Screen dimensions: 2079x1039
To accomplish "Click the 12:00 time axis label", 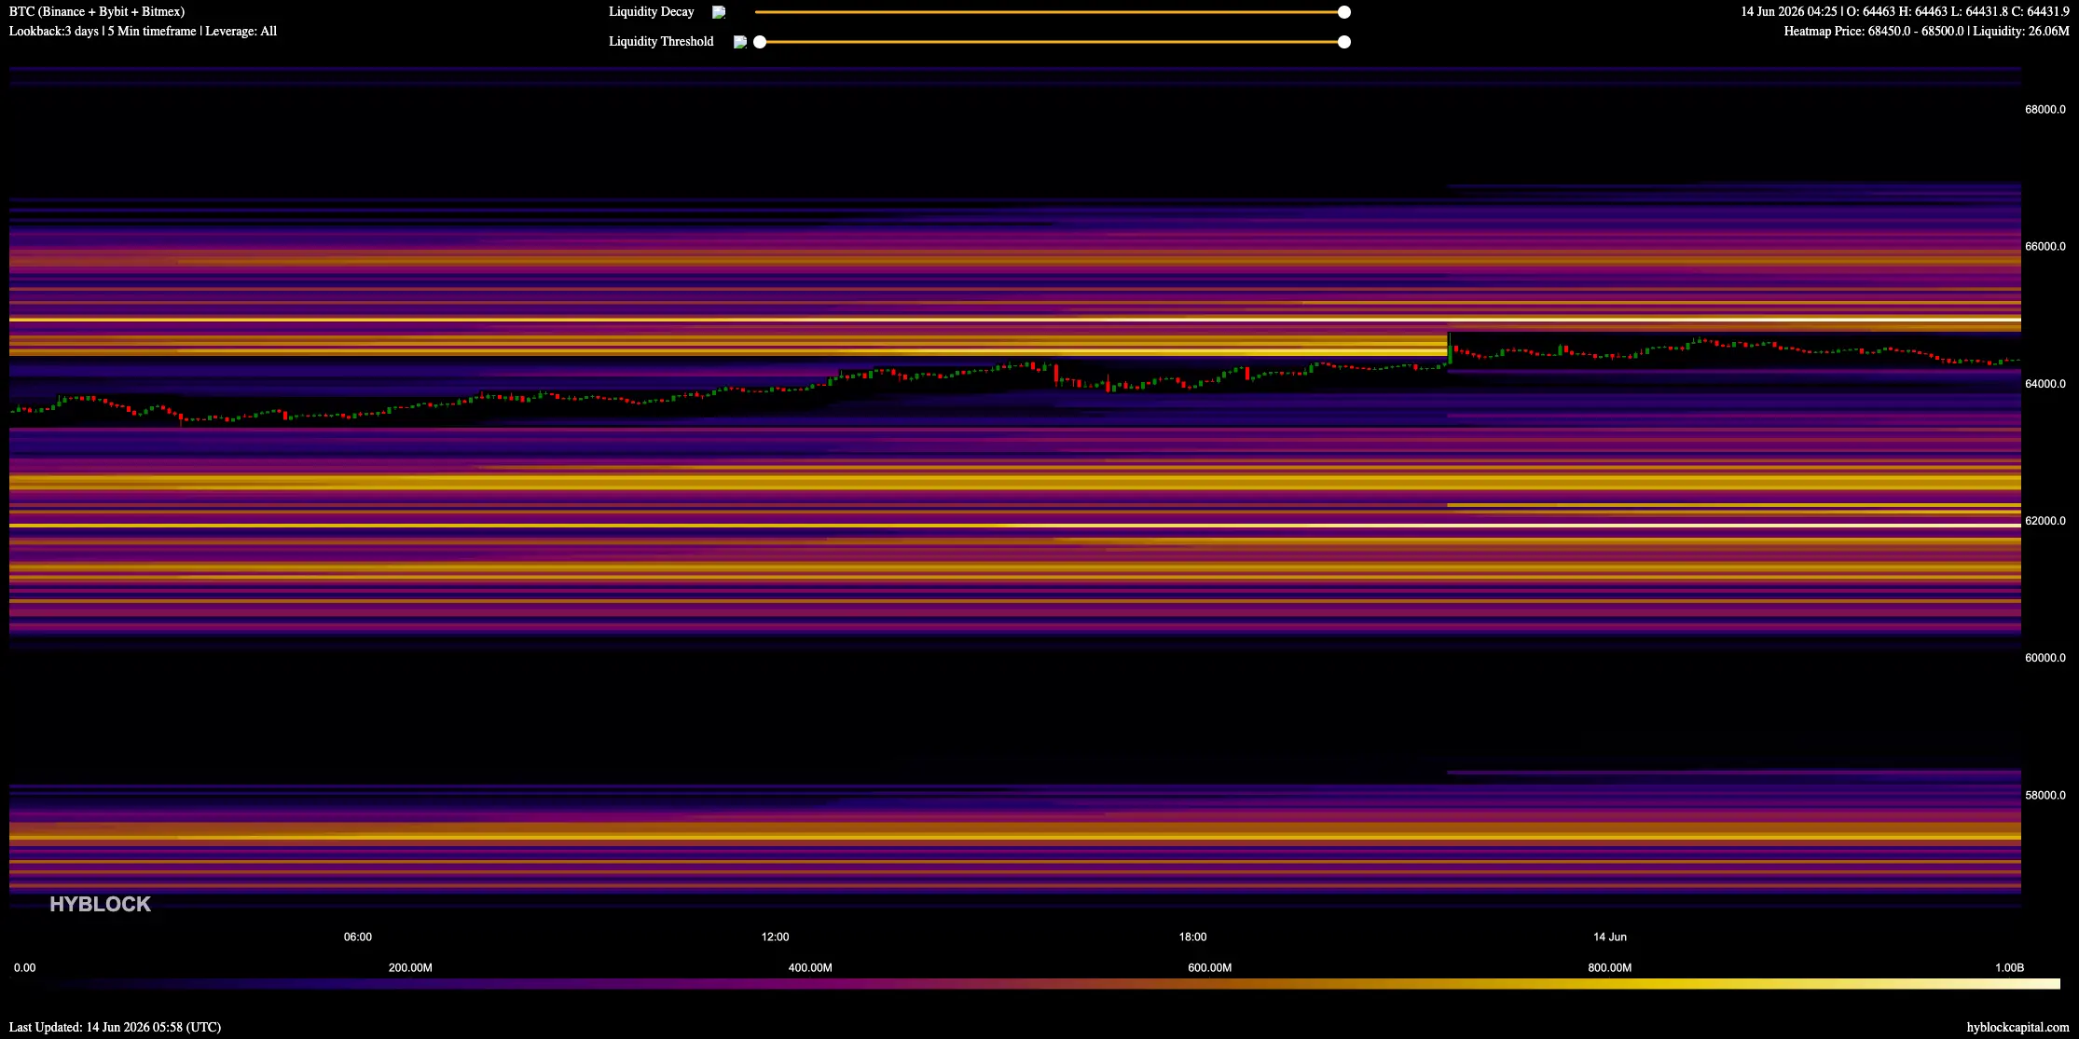I will point(775,936).
